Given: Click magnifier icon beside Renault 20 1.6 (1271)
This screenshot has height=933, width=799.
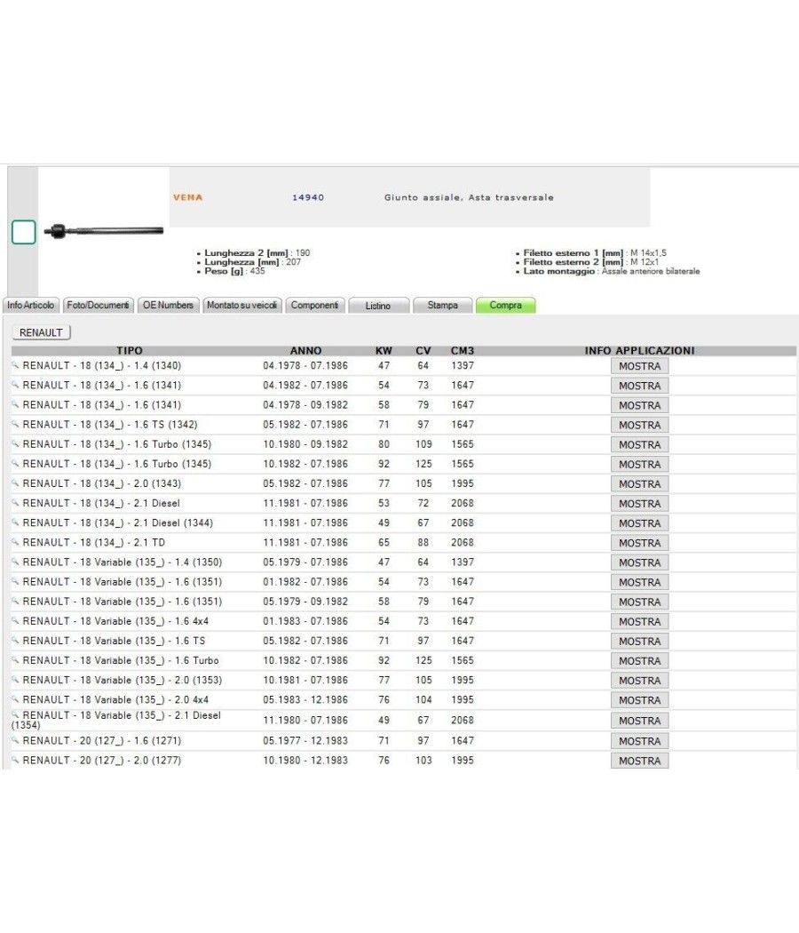Looking at the screenshot, I should tap(15, 739).
